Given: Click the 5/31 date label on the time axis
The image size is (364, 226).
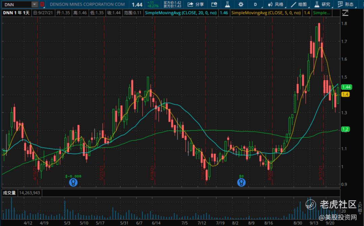Looking at the screenshot, I should click(124, 223).
